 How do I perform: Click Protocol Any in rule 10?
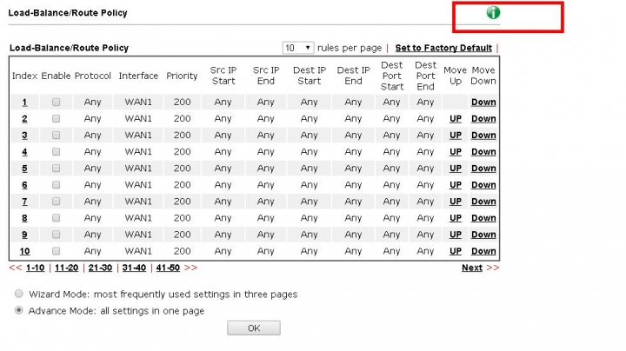point(93,251)
